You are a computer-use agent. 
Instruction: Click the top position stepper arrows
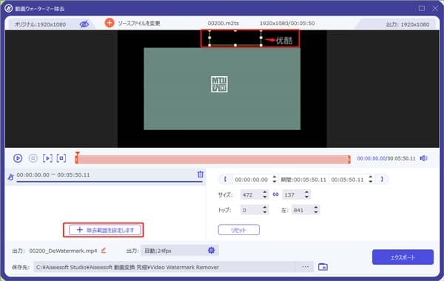(264, 210)
